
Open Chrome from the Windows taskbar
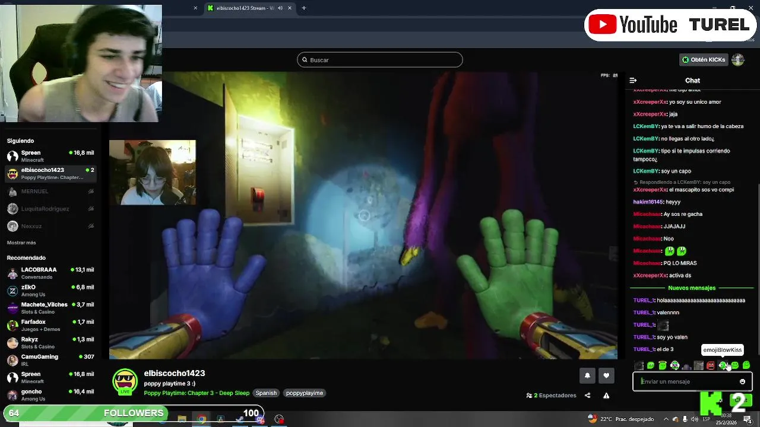[x=201, y=419]
